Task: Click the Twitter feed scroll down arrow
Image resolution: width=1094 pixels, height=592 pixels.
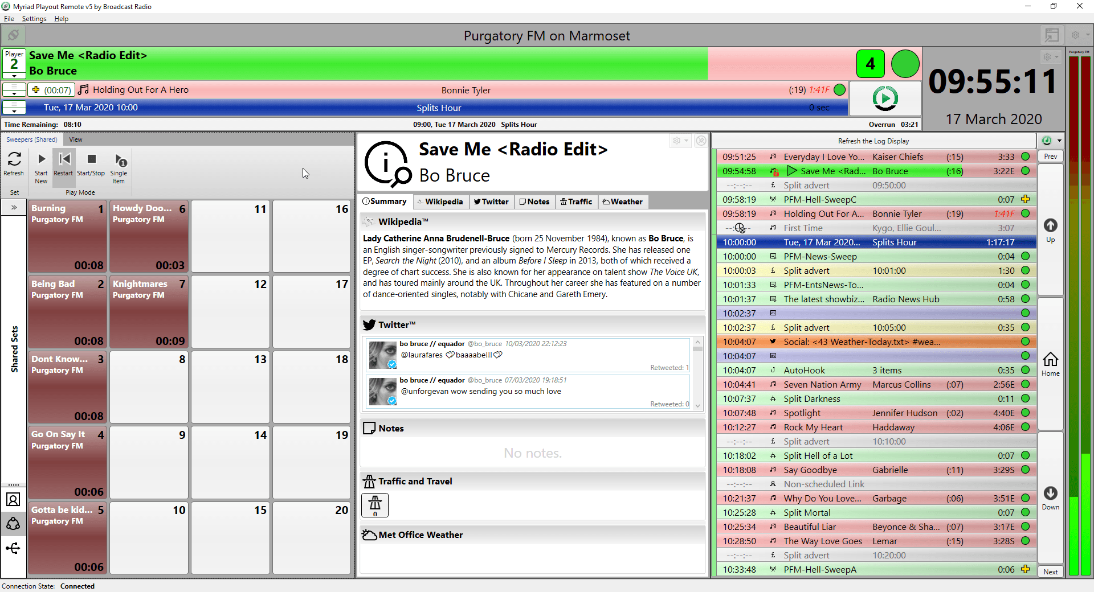Action: (697, 406)
